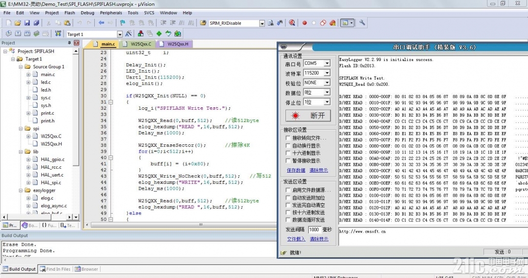This screenshot has width=528, height=278.
Task: Open the 波特率 115200 dropdown
Action: click(x=327, y=73)
